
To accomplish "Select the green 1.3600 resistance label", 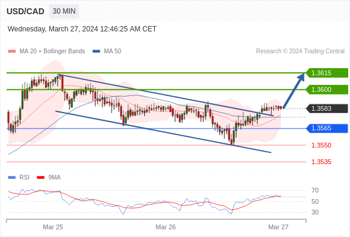I will [327, 89].
